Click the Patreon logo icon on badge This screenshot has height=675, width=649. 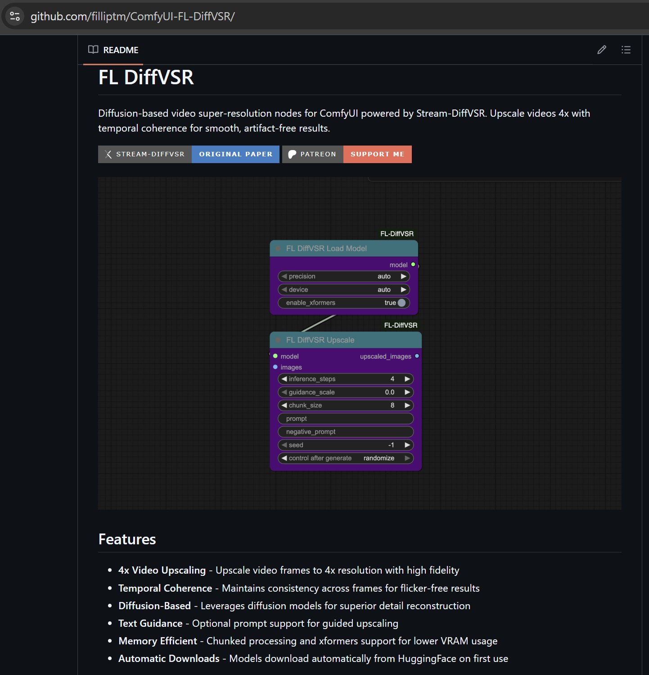pos(292,154)
